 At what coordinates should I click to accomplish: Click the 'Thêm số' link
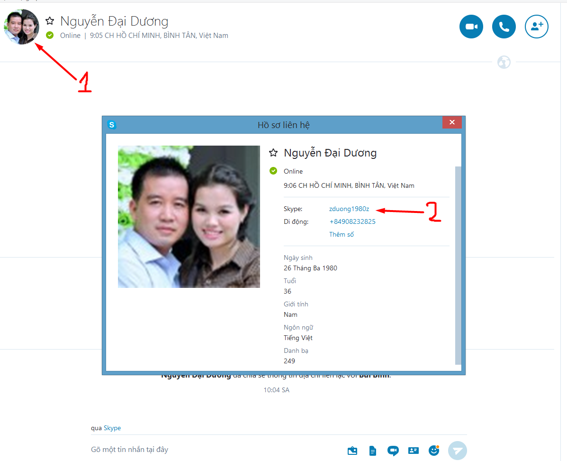(x=342, y=234)
